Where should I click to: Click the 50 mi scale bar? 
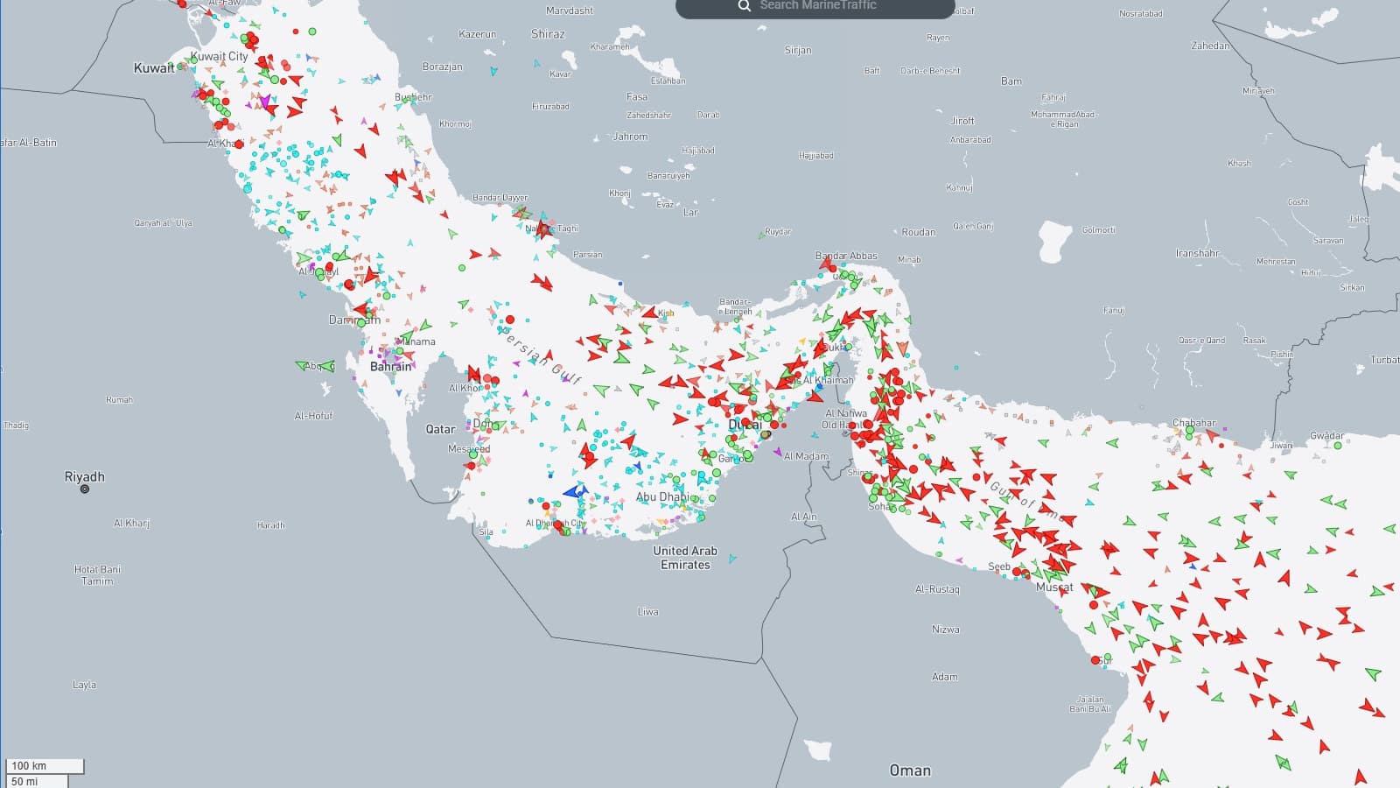coord(37,781)
